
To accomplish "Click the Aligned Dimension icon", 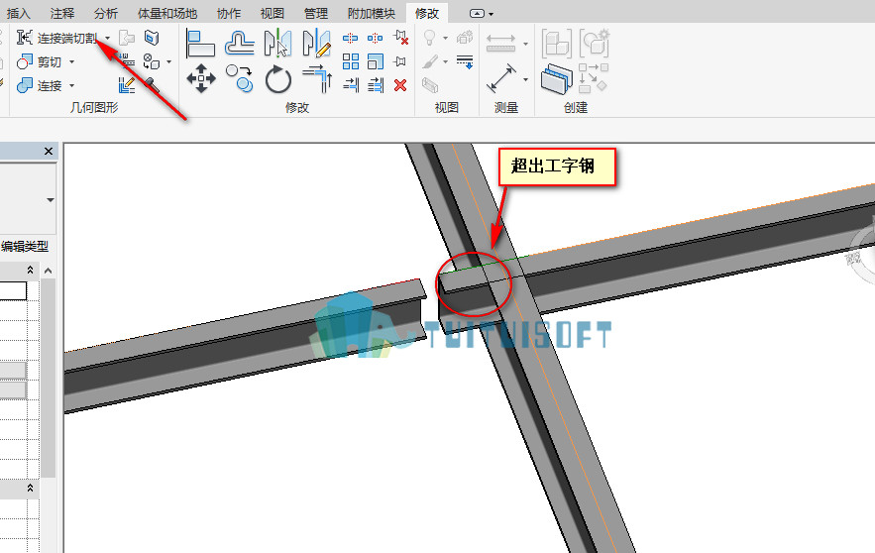I will coord(501,78).
